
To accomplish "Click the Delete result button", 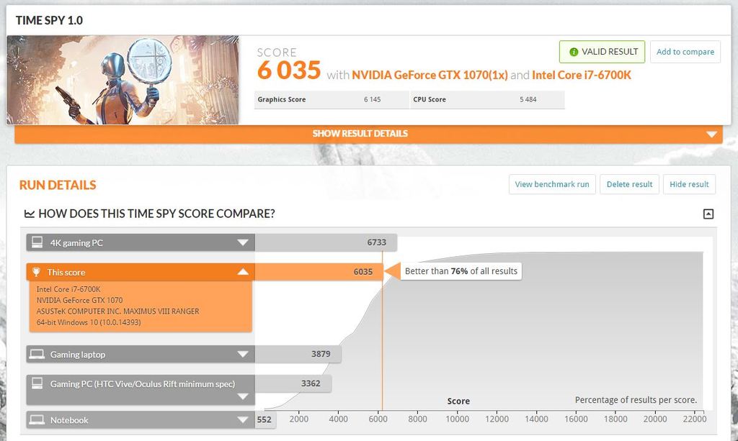I will [629, 184].
